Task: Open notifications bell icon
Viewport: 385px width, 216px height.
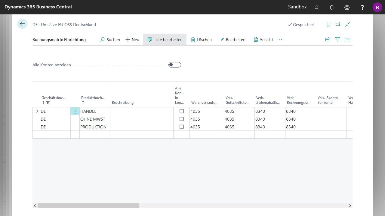Action: pyautogui.click(x=332, y=7)
